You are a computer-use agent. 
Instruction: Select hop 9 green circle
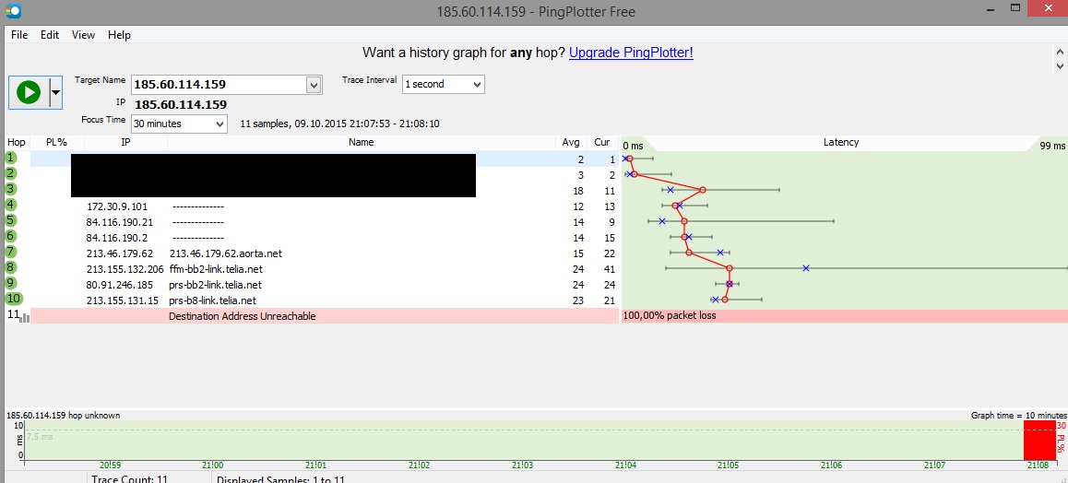10,283
